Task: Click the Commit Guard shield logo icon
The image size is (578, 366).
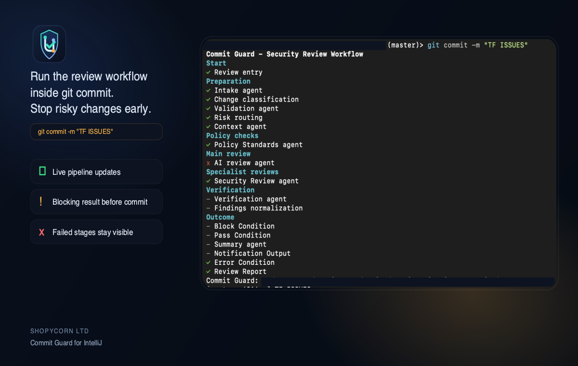Action: (49, 43)
